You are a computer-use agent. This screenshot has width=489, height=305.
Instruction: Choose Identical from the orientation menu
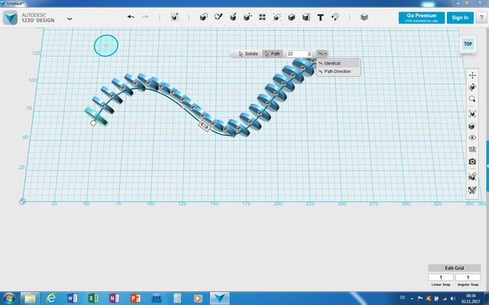(332, 63)
